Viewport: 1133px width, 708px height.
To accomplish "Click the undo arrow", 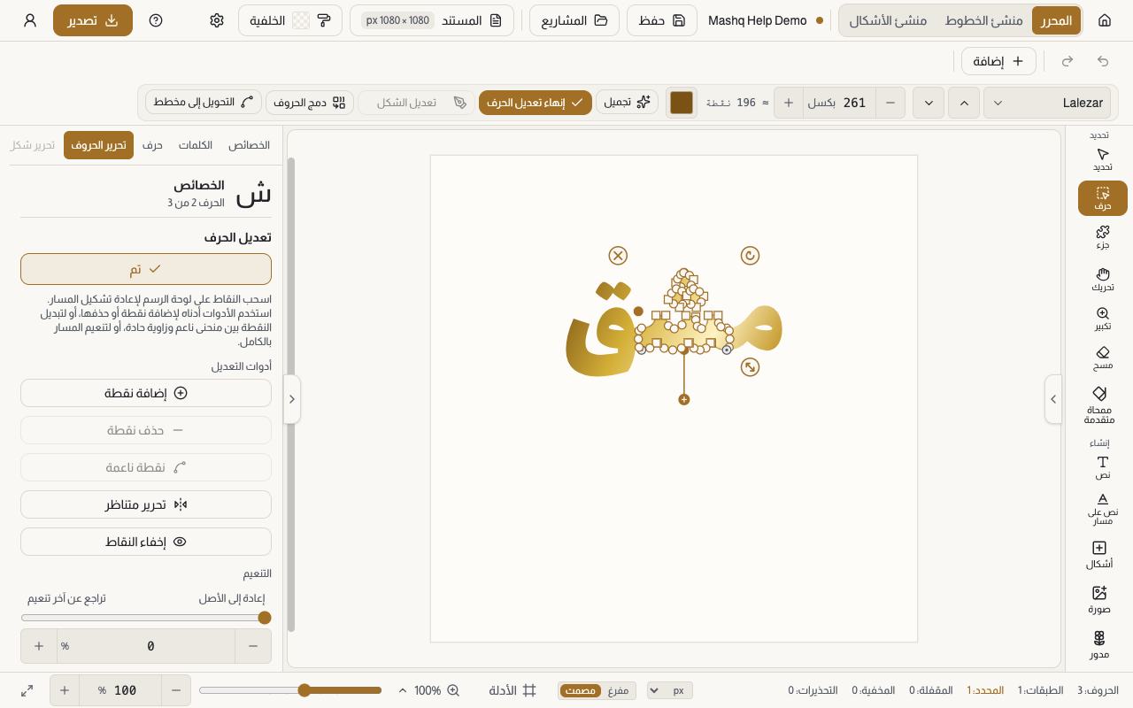I will [1103, 61].
